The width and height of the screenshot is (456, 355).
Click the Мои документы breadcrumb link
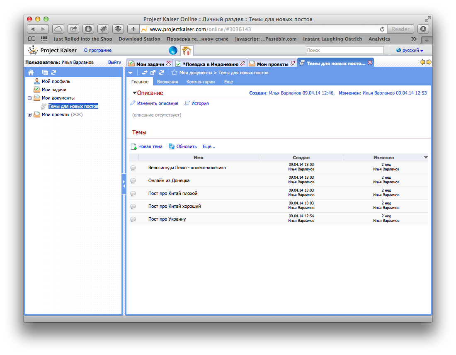(196, 73)
